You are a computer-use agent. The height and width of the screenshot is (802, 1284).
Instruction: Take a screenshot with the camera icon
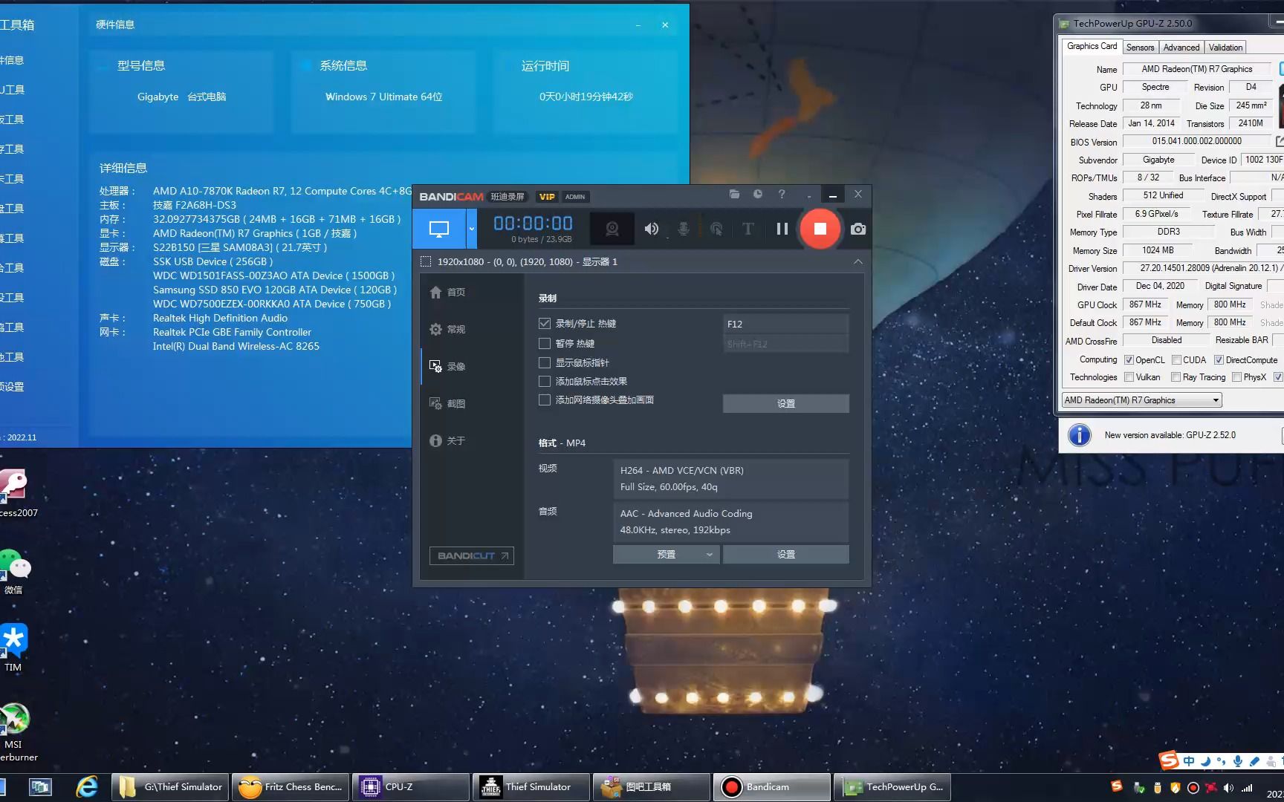[858, 229]
